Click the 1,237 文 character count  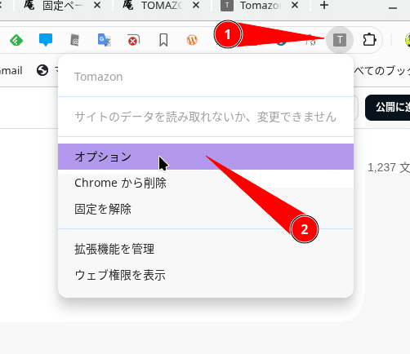[389, 167]
